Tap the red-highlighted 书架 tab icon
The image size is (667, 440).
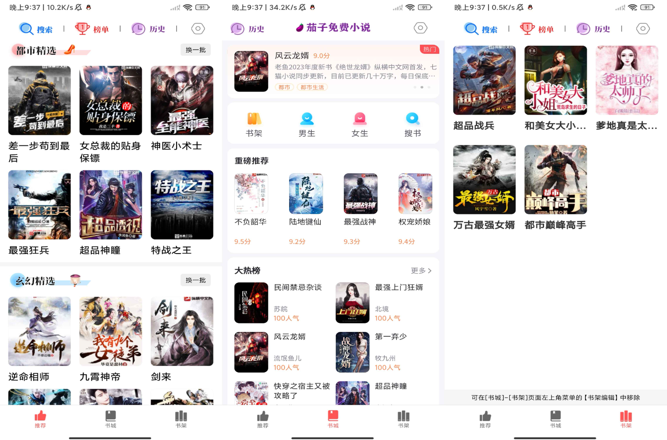point(626,416)
